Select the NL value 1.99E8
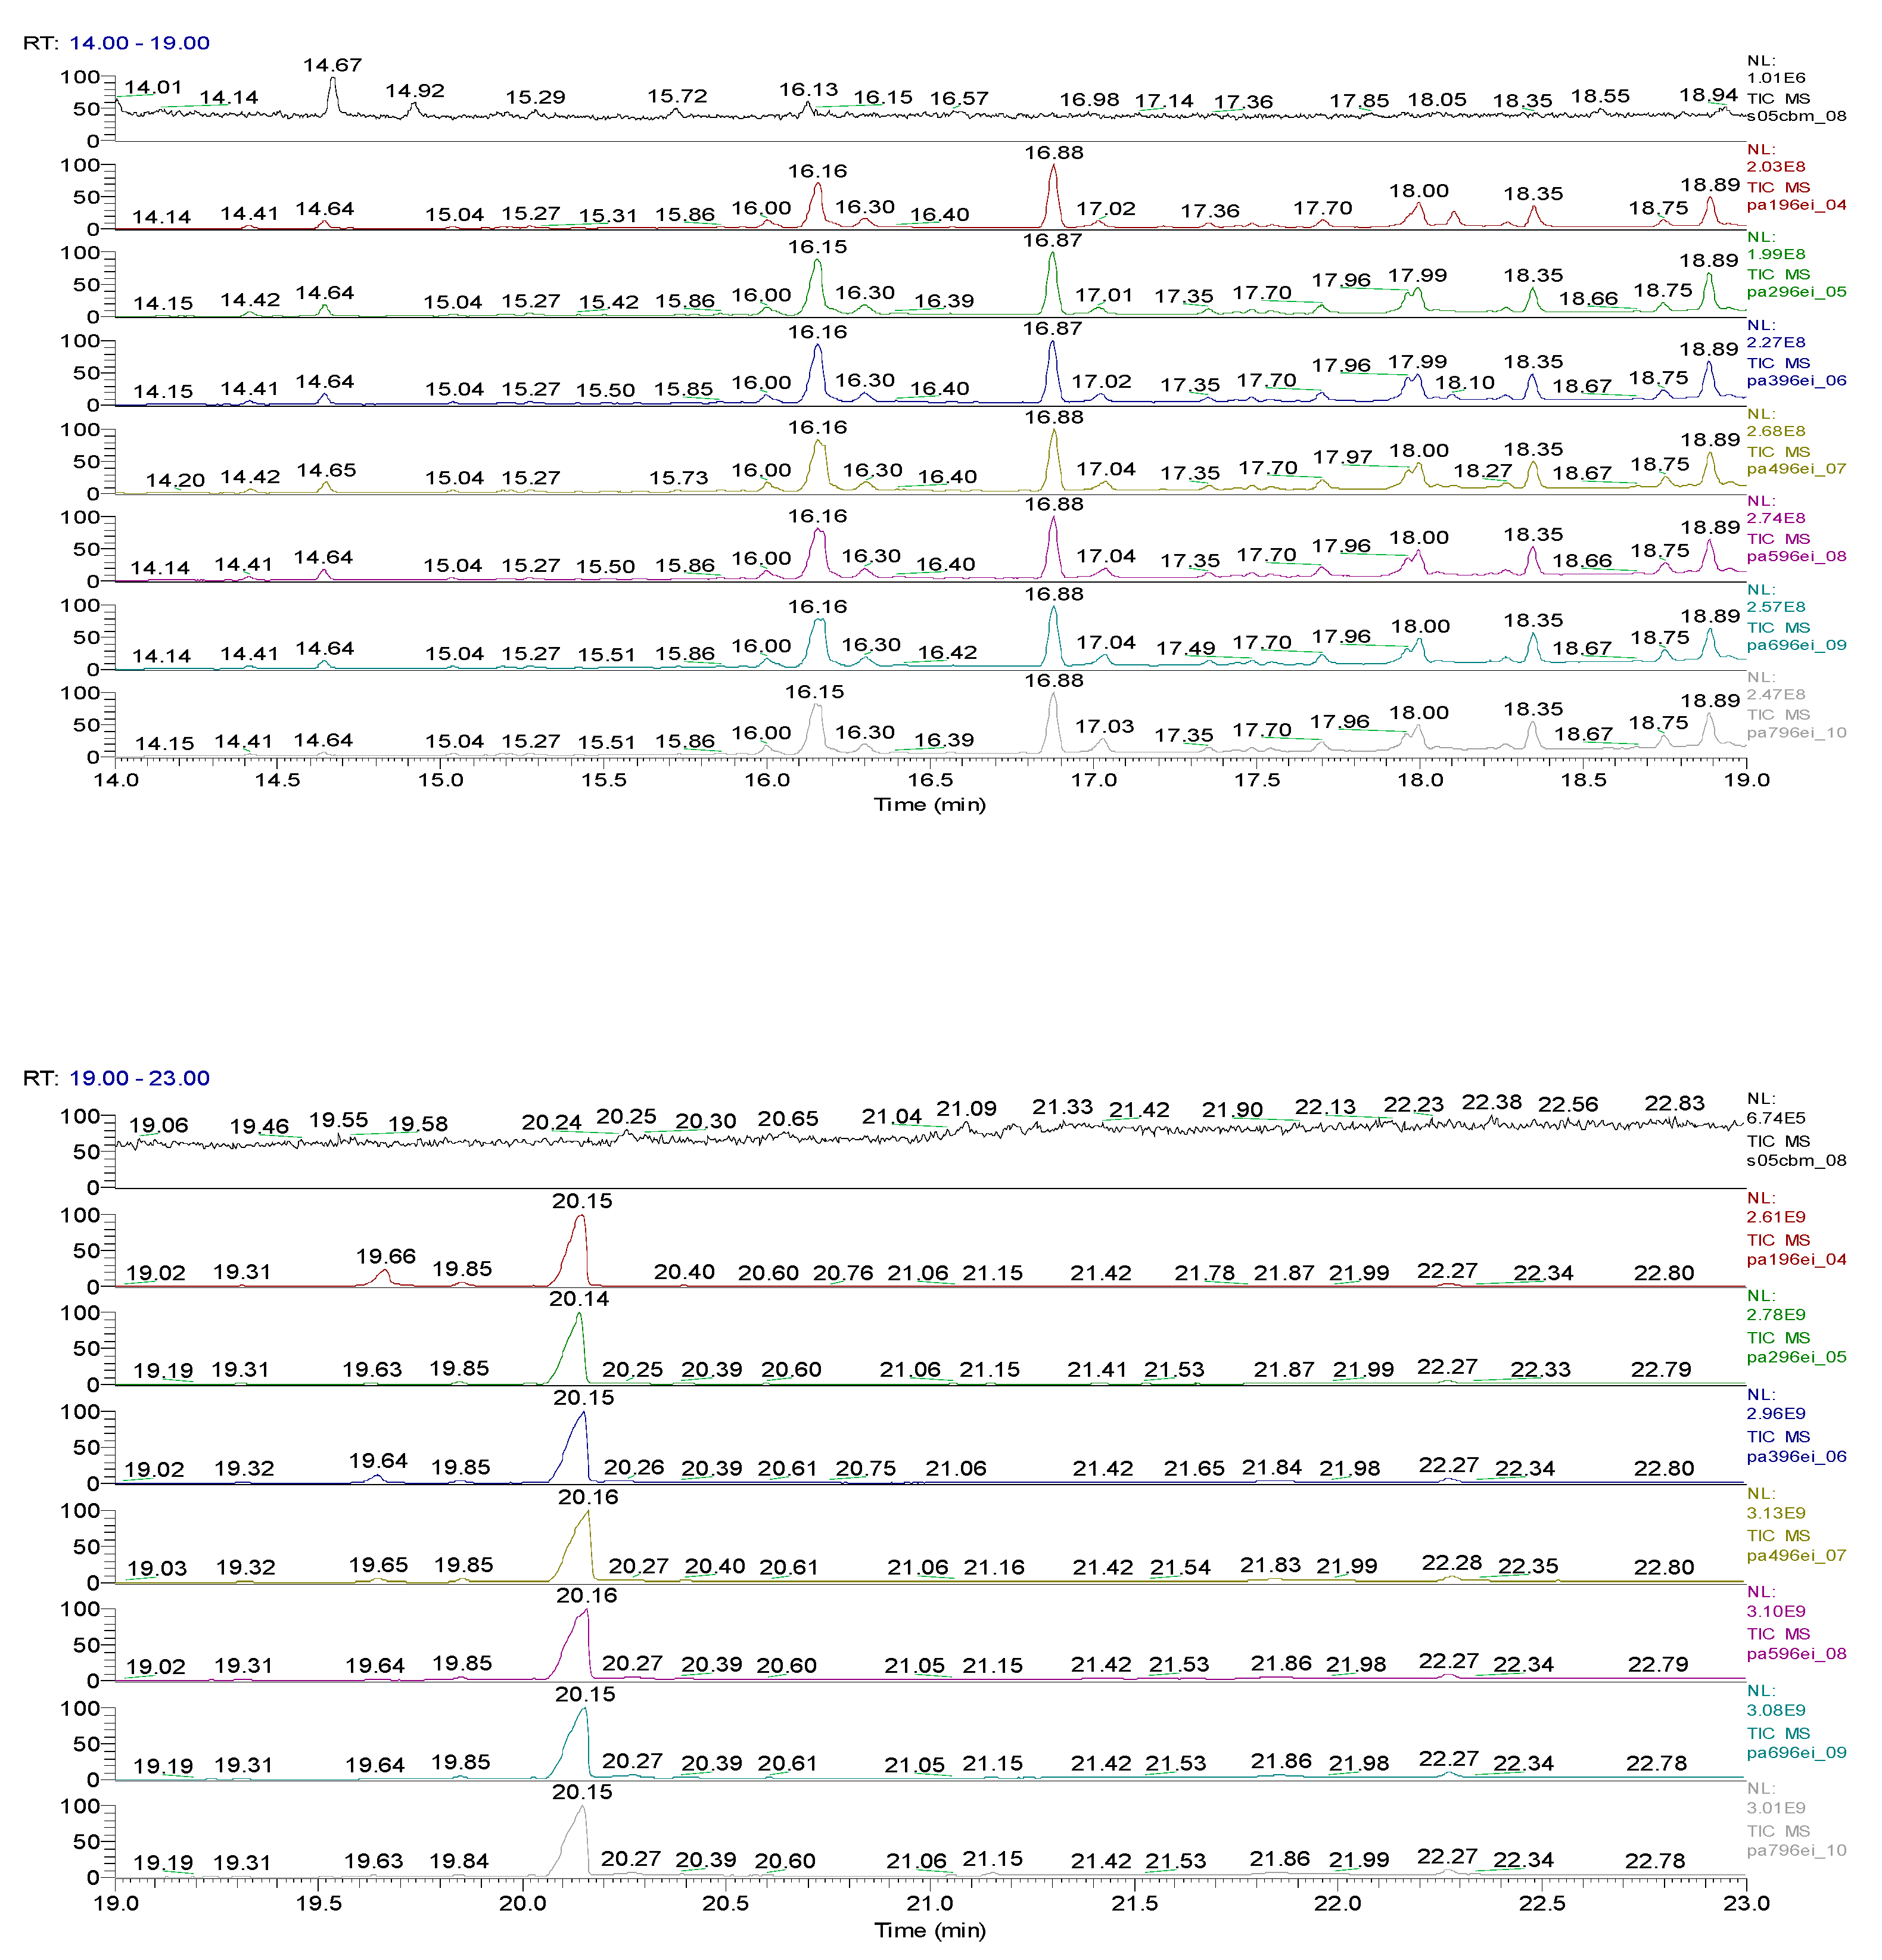This screenshot has height=1960, width=1882. pos(1776,254)
